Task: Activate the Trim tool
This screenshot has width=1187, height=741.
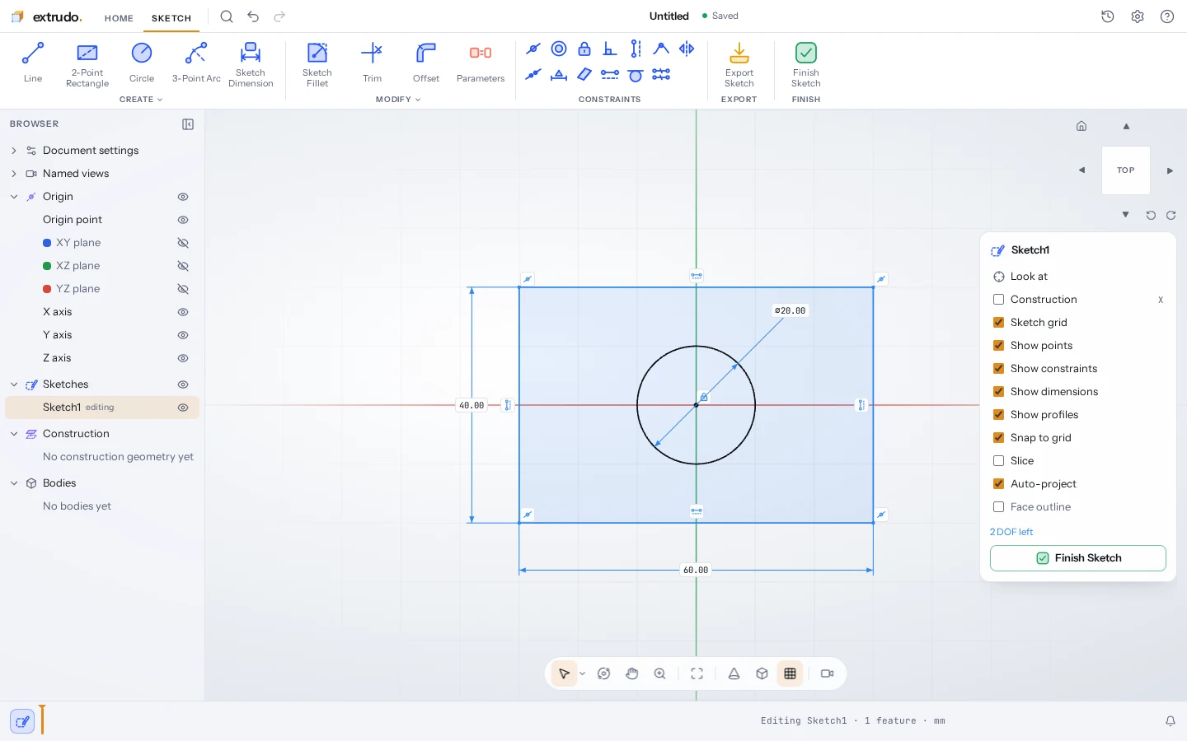Action: point(372,63)
